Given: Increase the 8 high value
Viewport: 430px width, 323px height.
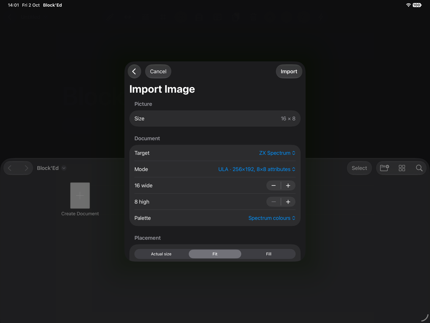Looking at the screenshot, I should point(288,202).
